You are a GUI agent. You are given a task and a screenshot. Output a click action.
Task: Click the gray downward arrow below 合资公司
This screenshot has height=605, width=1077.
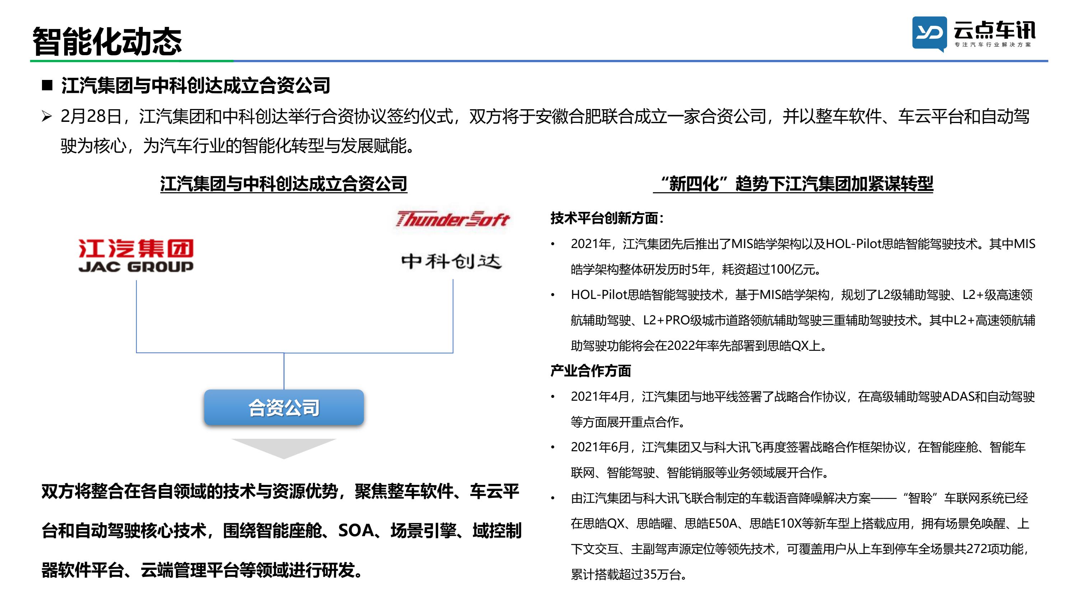coord(284,449)
